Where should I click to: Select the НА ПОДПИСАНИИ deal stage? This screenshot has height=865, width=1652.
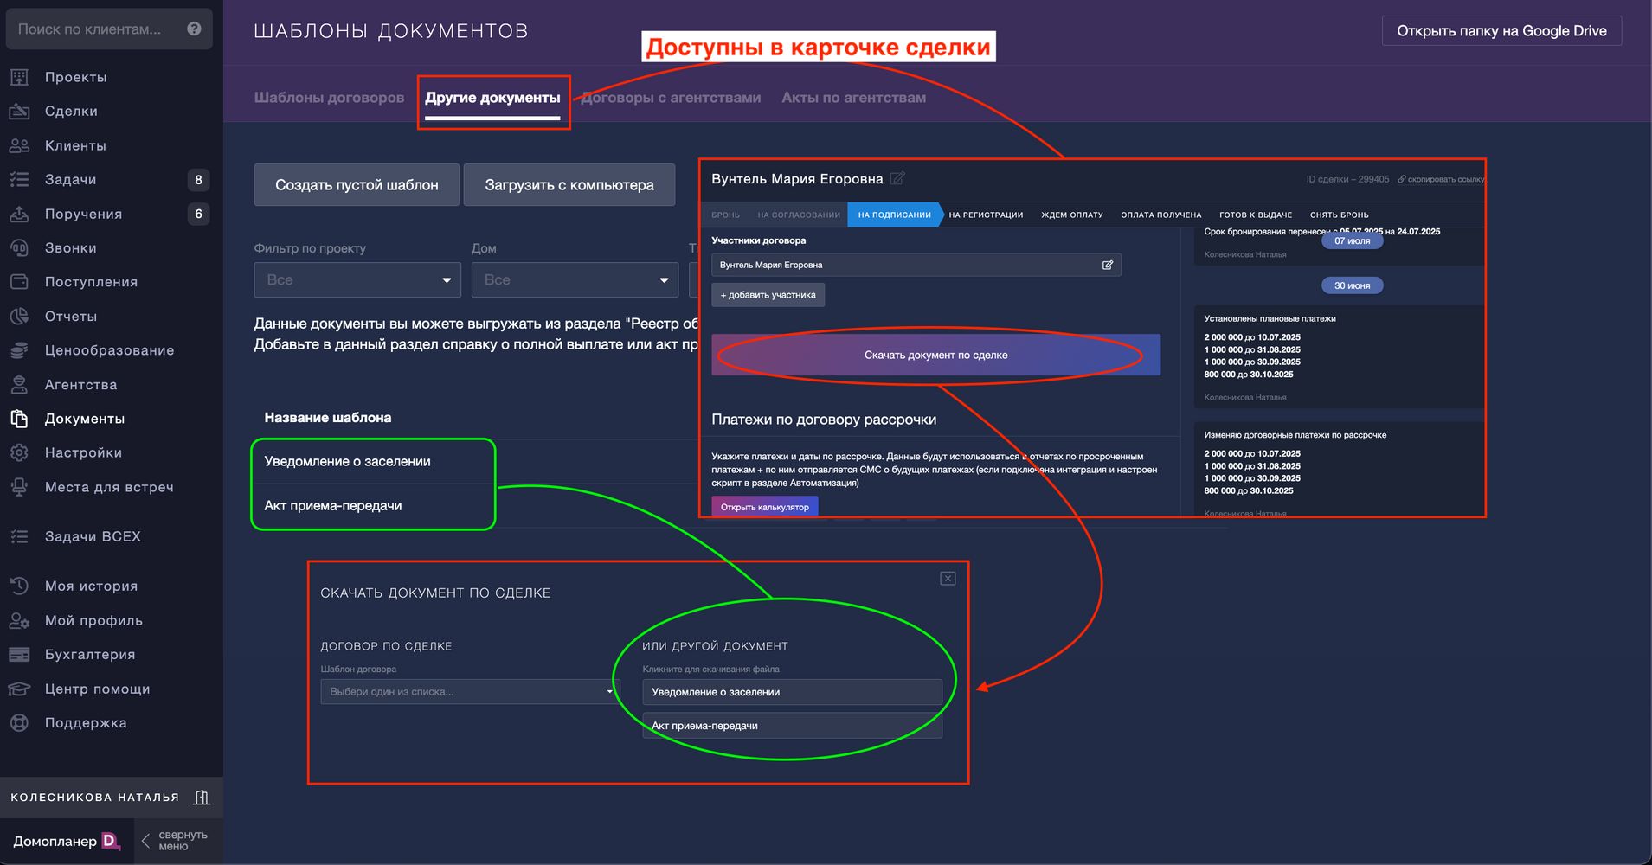point(895,215)
